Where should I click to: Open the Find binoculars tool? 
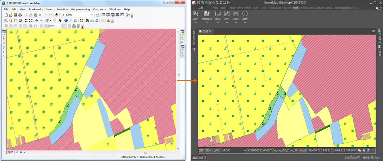87,20
